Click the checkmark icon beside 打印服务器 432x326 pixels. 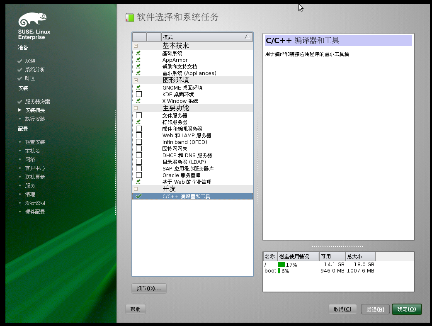[138, 122]
